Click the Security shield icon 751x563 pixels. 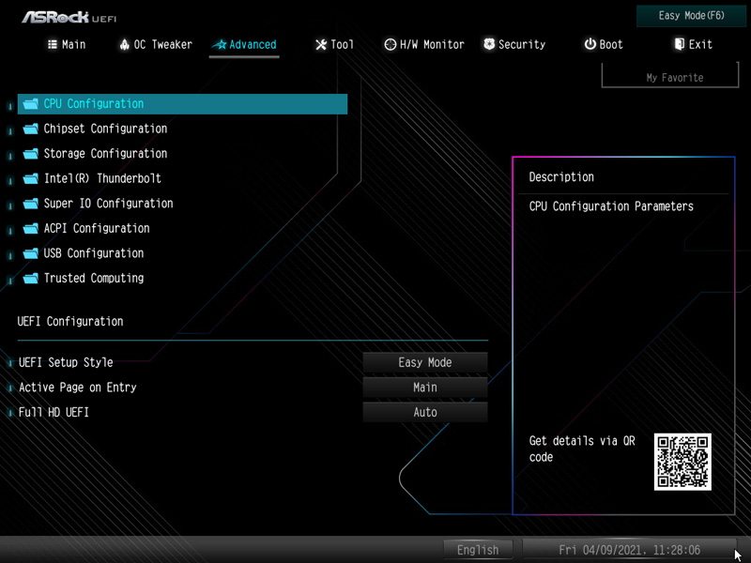pos(489,44)
